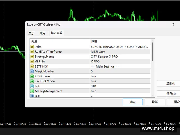Viewport: 180px width, 135px height.
Task: Select the 输入参数 tab
Action: click(57, 33)
